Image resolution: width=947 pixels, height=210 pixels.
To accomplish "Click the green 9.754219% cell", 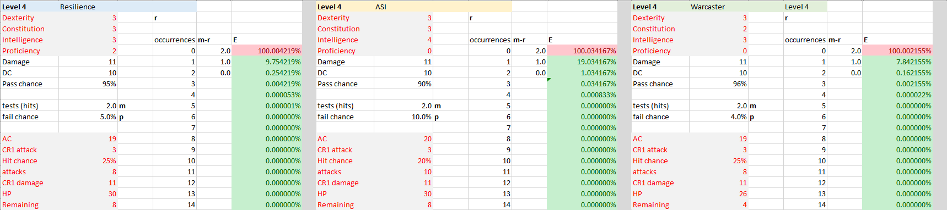I will [x=267, y=62].
